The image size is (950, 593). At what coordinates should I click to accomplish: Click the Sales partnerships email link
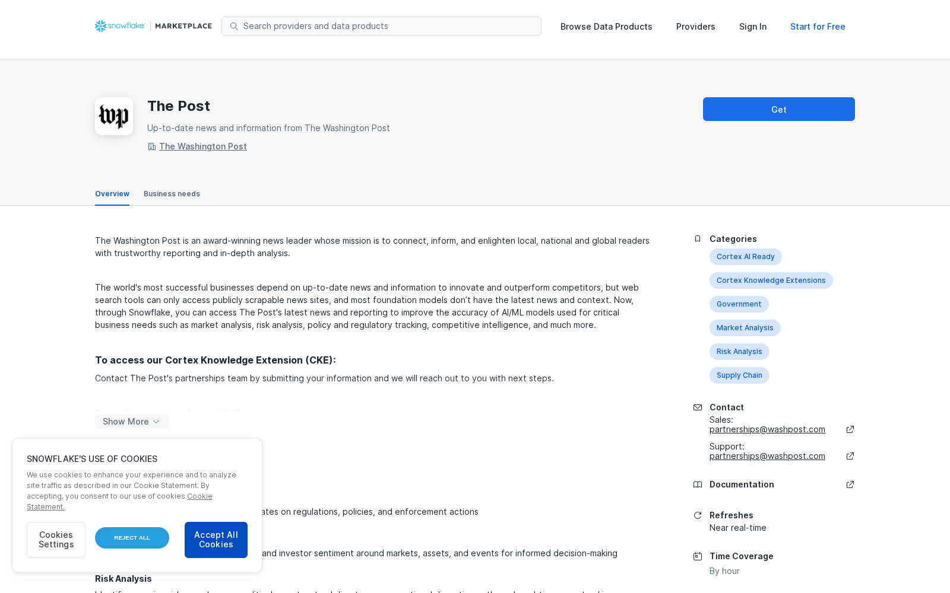(767, 429)
